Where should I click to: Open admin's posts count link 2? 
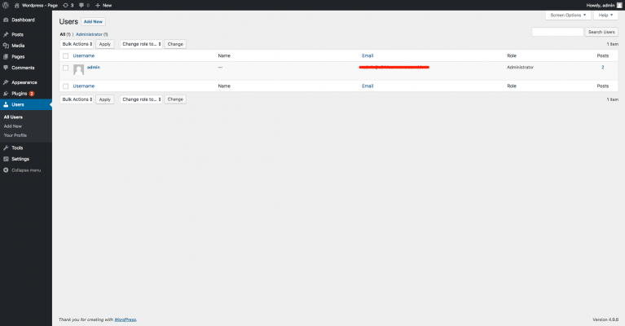[x=603, y=68]
